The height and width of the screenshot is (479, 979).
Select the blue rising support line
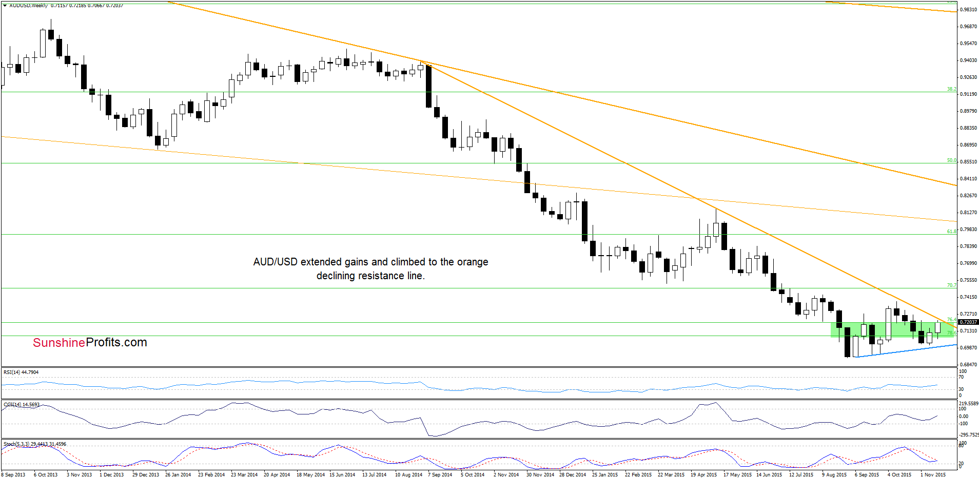click(x=906, y=351)
